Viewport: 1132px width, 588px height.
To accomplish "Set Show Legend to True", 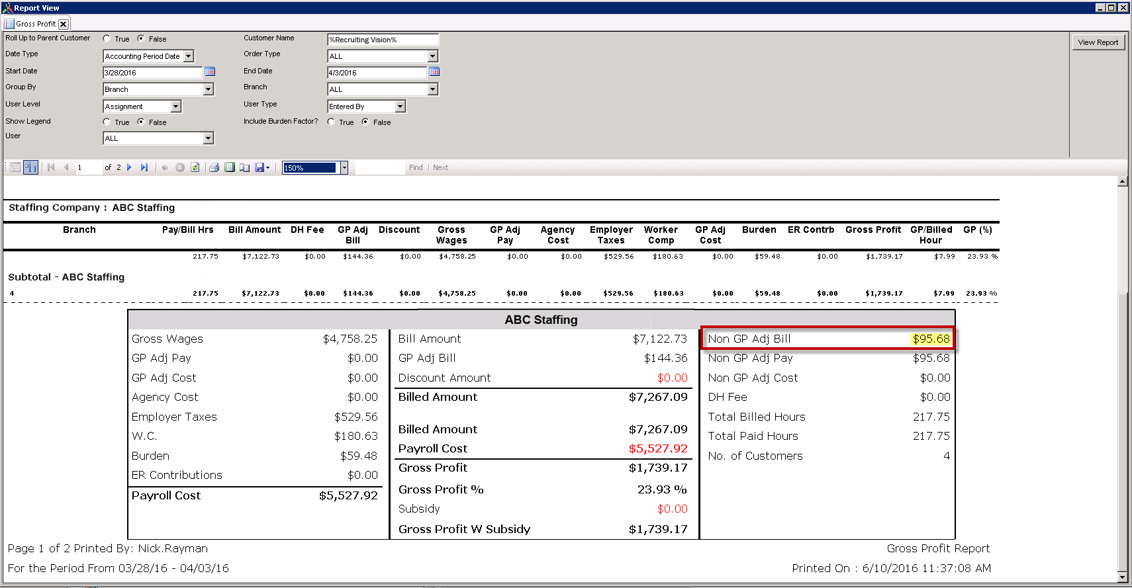I will (x=107, y=122).
